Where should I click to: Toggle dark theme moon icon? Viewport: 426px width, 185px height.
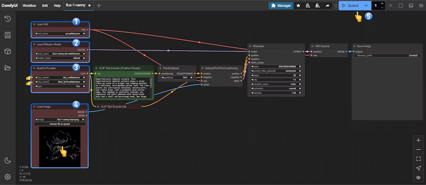[x=8, y=161]
